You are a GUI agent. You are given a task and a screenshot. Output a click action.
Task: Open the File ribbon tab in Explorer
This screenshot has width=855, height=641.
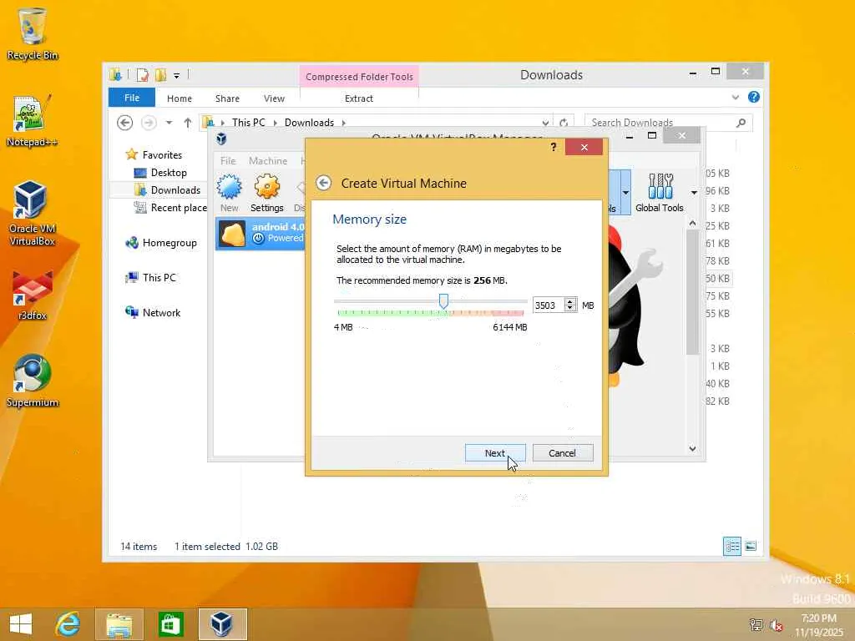click(x=131, y=98)
